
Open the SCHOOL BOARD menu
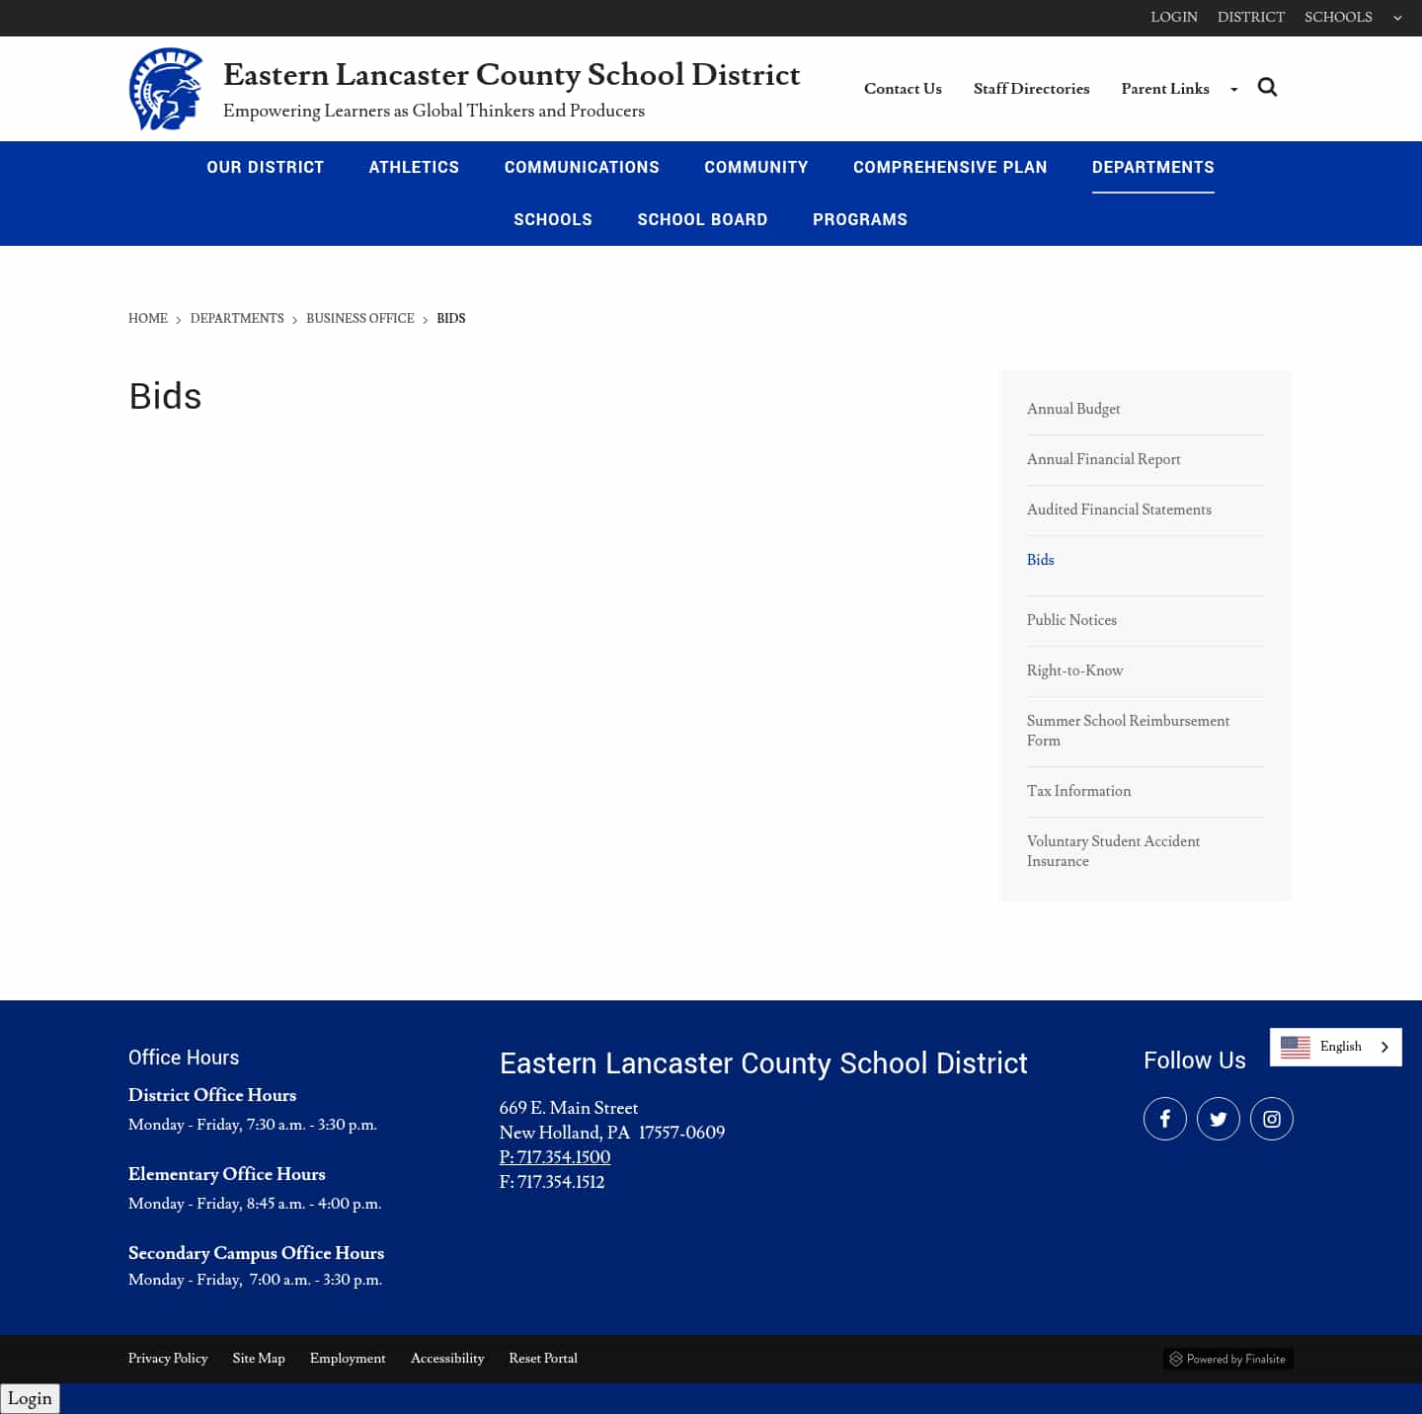(702, 219)
